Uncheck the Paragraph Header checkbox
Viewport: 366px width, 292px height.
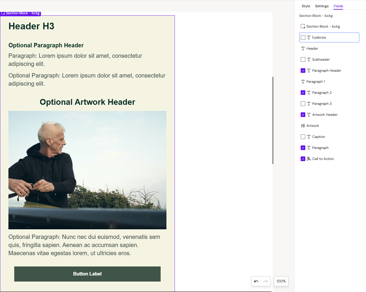303,71
